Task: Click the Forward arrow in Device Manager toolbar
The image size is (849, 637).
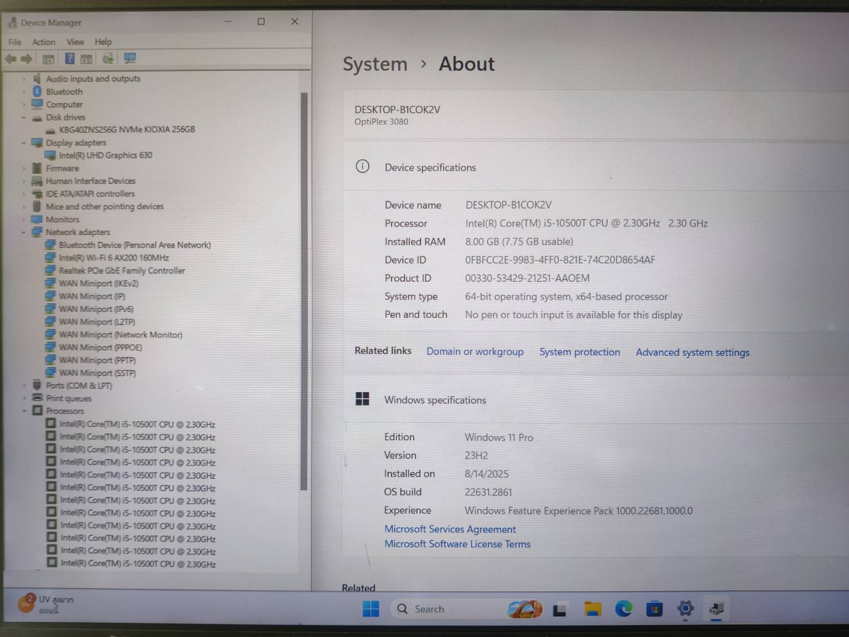Action: [26, 59]
